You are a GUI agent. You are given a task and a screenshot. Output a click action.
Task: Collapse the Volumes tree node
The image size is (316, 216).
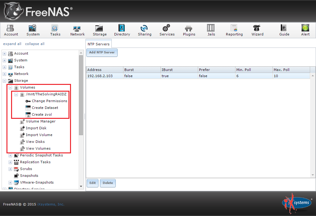point(10,88)
